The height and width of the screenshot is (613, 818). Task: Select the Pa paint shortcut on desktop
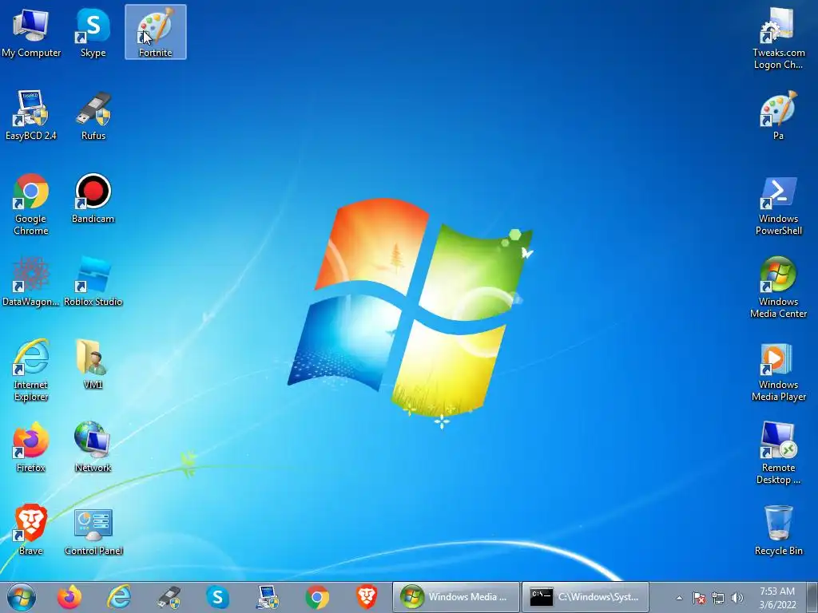[778, 116]
